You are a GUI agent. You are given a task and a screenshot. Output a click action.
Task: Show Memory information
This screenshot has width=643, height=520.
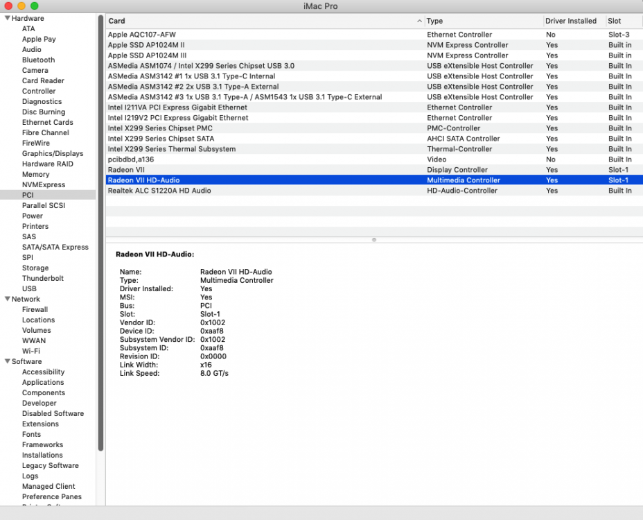(35, 174)
